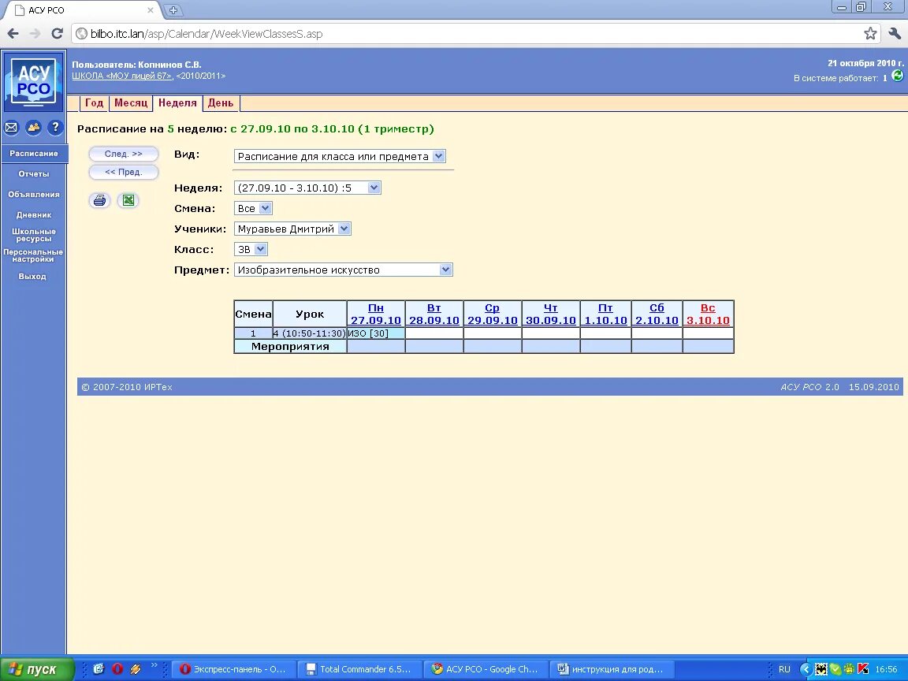The width and height of the screenshot is (908, 681).
Task: Open the Чт 30.09.10 day link
Action: pos(551,314)
